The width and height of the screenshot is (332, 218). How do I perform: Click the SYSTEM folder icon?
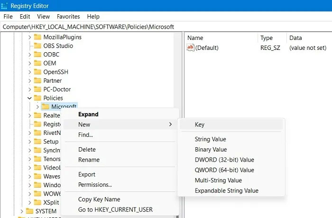pyautogui.click(x=29, y=211)
